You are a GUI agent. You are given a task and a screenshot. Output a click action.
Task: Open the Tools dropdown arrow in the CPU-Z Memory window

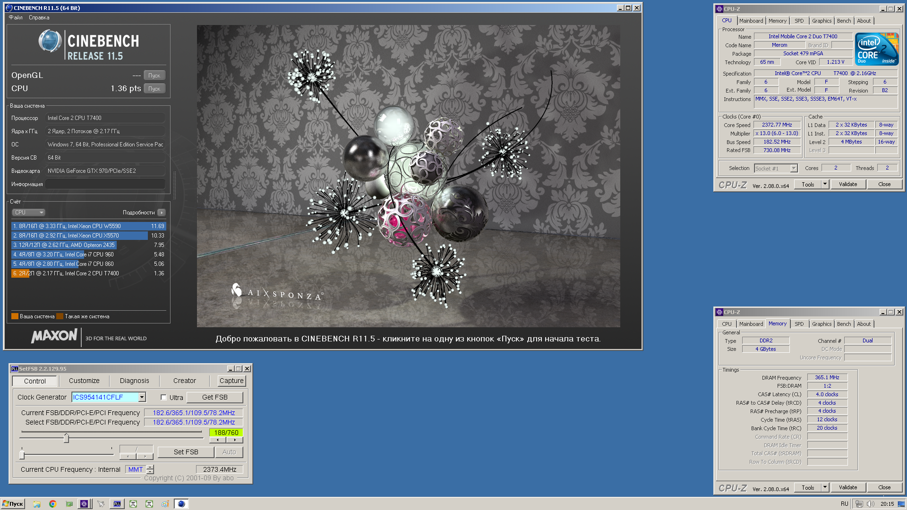tap(825, 487)
